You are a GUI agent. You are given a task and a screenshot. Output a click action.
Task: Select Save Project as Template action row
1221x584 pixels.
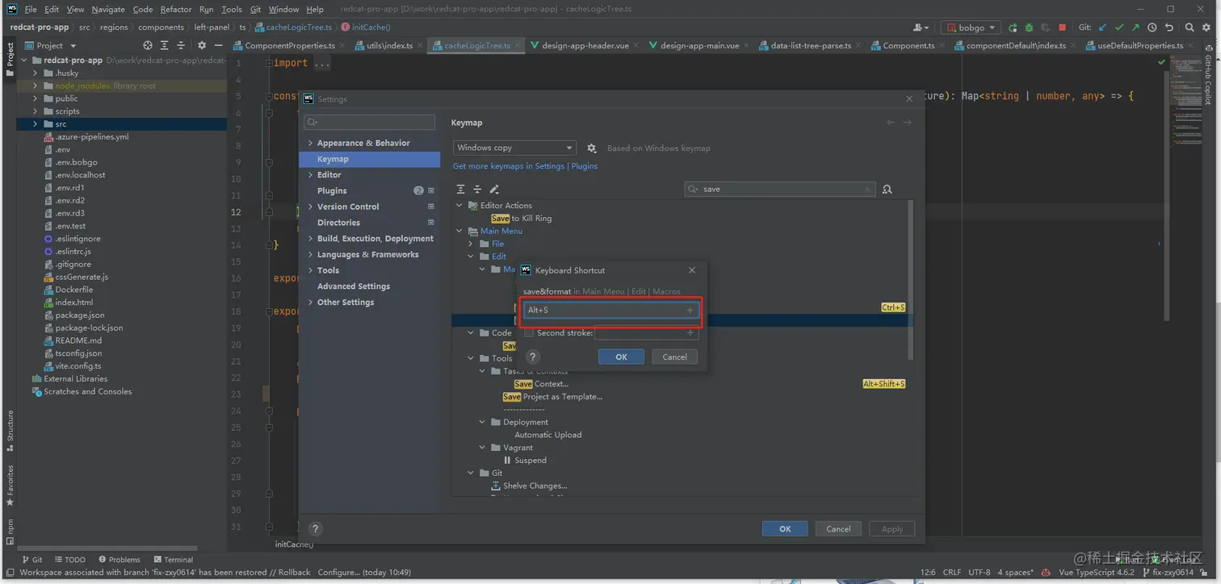click(x=552, y=397)
